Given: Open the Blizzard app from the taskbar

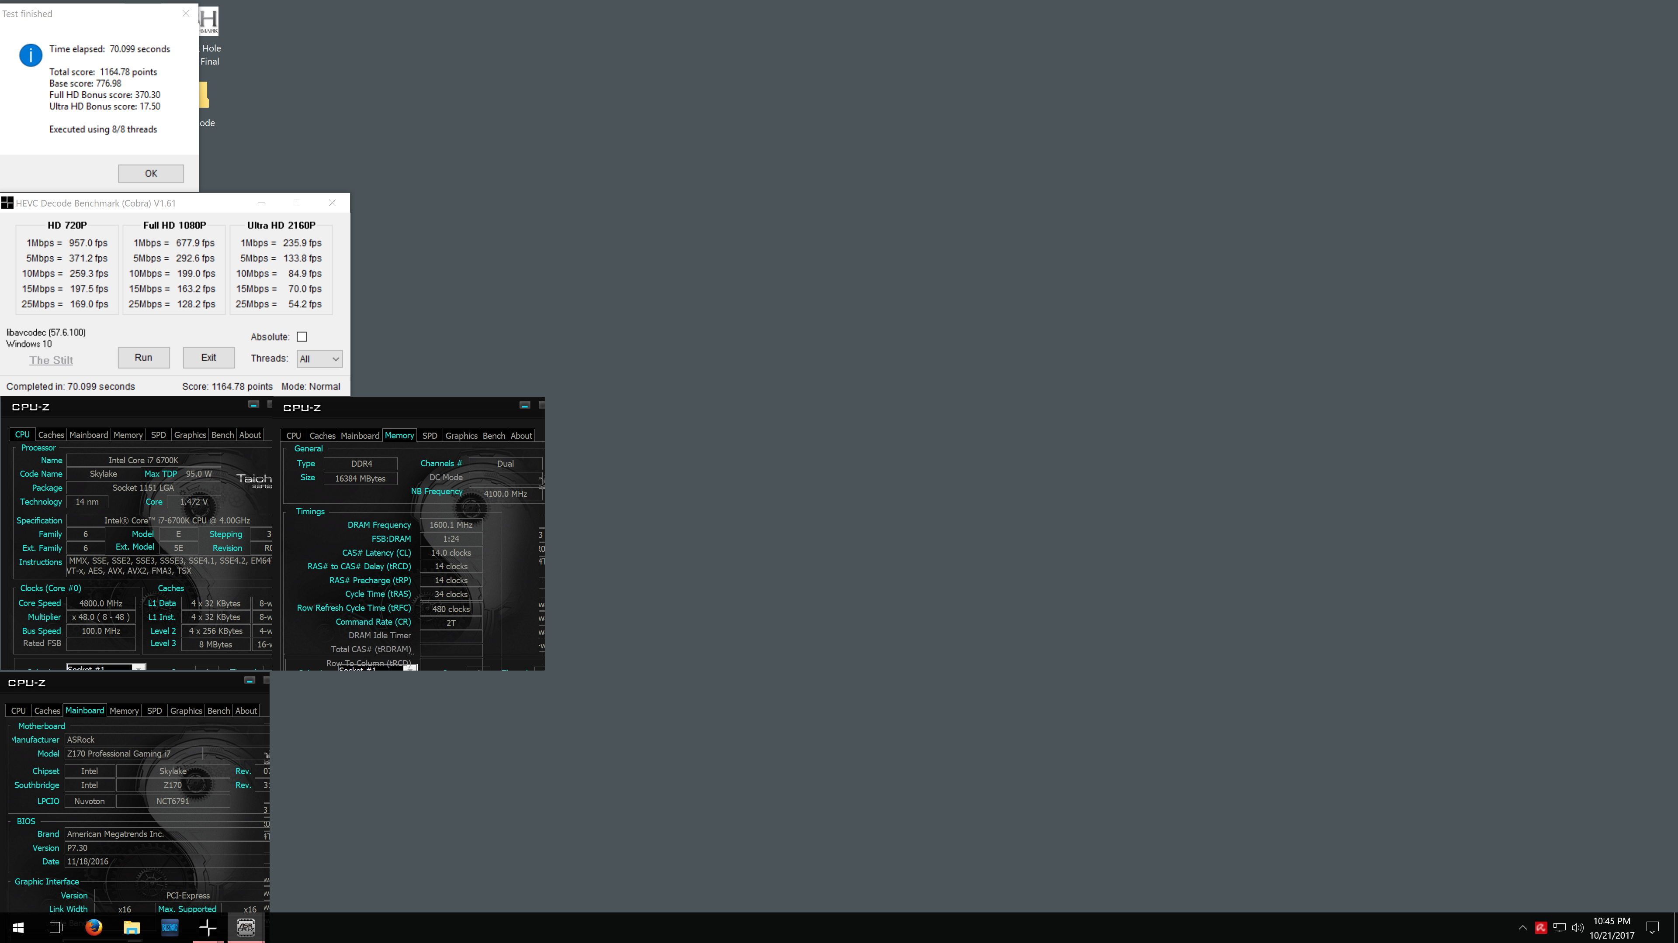Looking at the screenshot, I should pos(170,927).
